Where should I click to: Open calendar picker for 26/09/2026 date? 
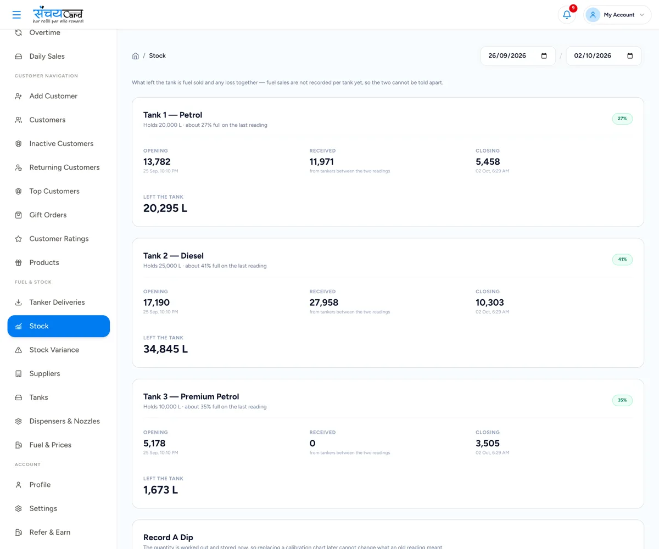point(544,56)
